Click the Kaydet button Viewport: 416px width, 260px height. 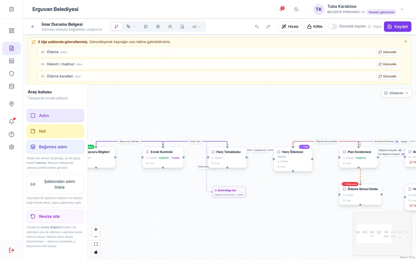398,27
